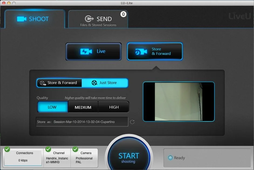The image size is (254, 170).
Task: Set quality to LOW
Action: [53, 107]
